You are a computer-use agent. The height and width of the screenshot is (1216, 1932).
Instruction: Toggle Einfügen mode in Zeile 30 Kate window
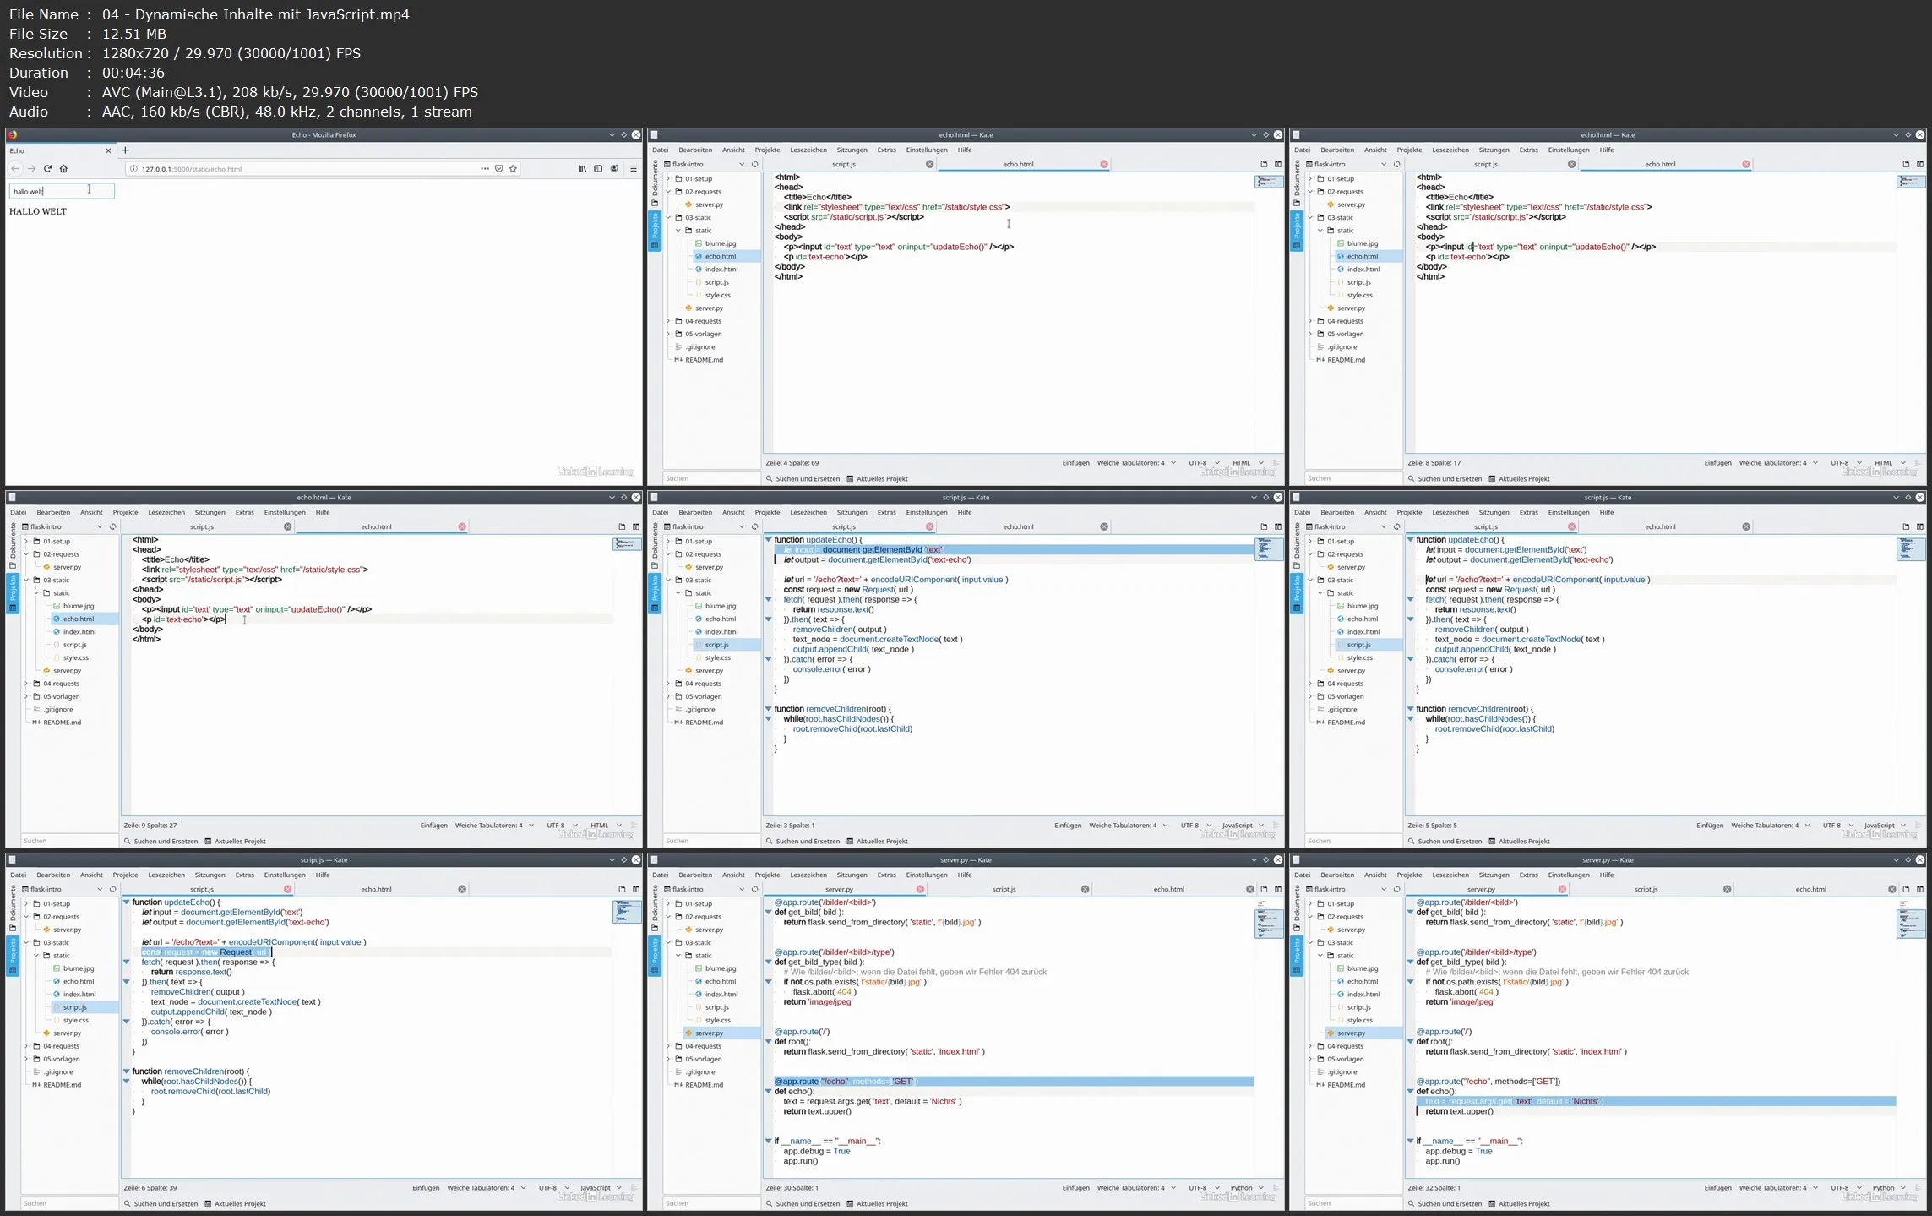pos(1075,1188)
